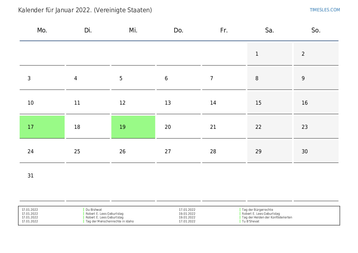
Task: Select the date 31 in the last row
Action: coord(31,176)
